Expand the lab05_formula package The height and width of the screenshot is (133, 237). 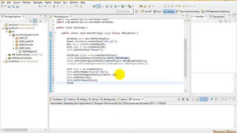[13, 45]
